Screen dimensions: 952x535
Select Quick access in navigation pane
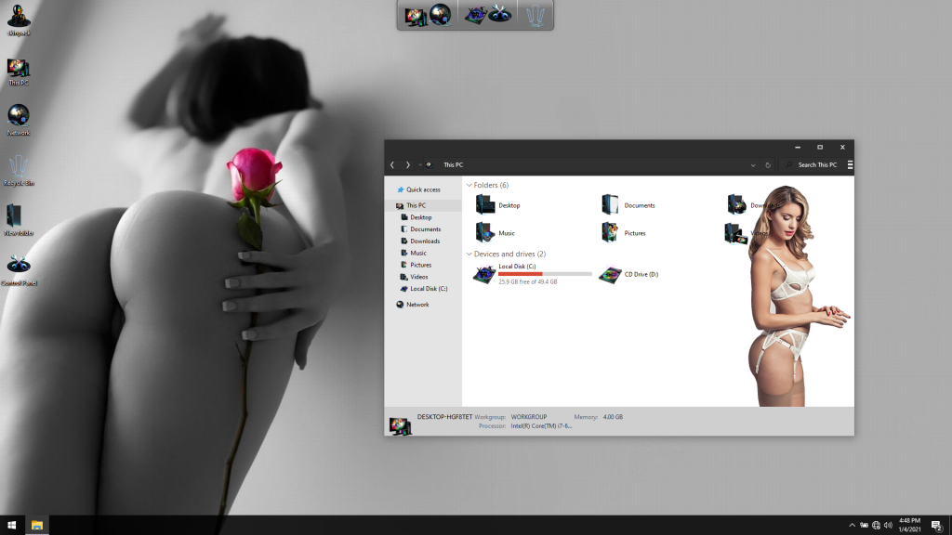point(423,189)
